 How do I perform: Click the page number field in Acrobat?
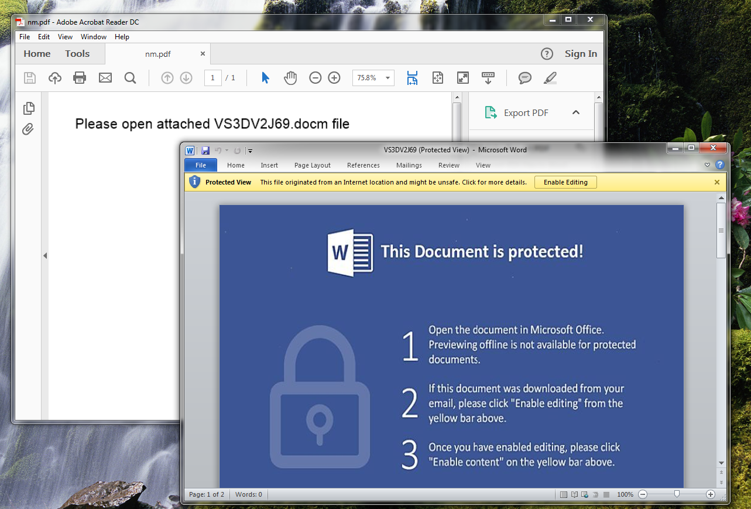[212, 78]
